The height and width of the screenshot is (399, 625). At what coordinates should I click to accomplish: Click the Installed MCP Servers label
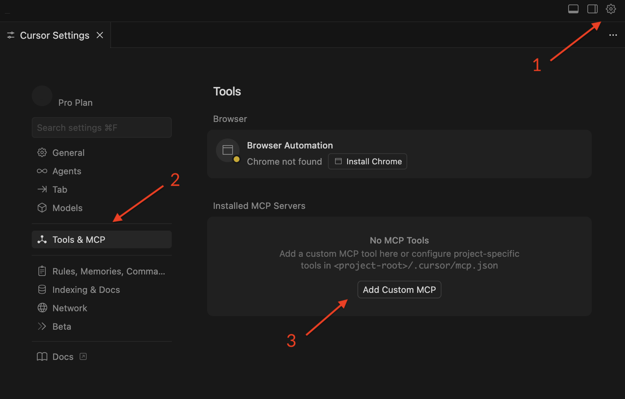click(259, 206)
